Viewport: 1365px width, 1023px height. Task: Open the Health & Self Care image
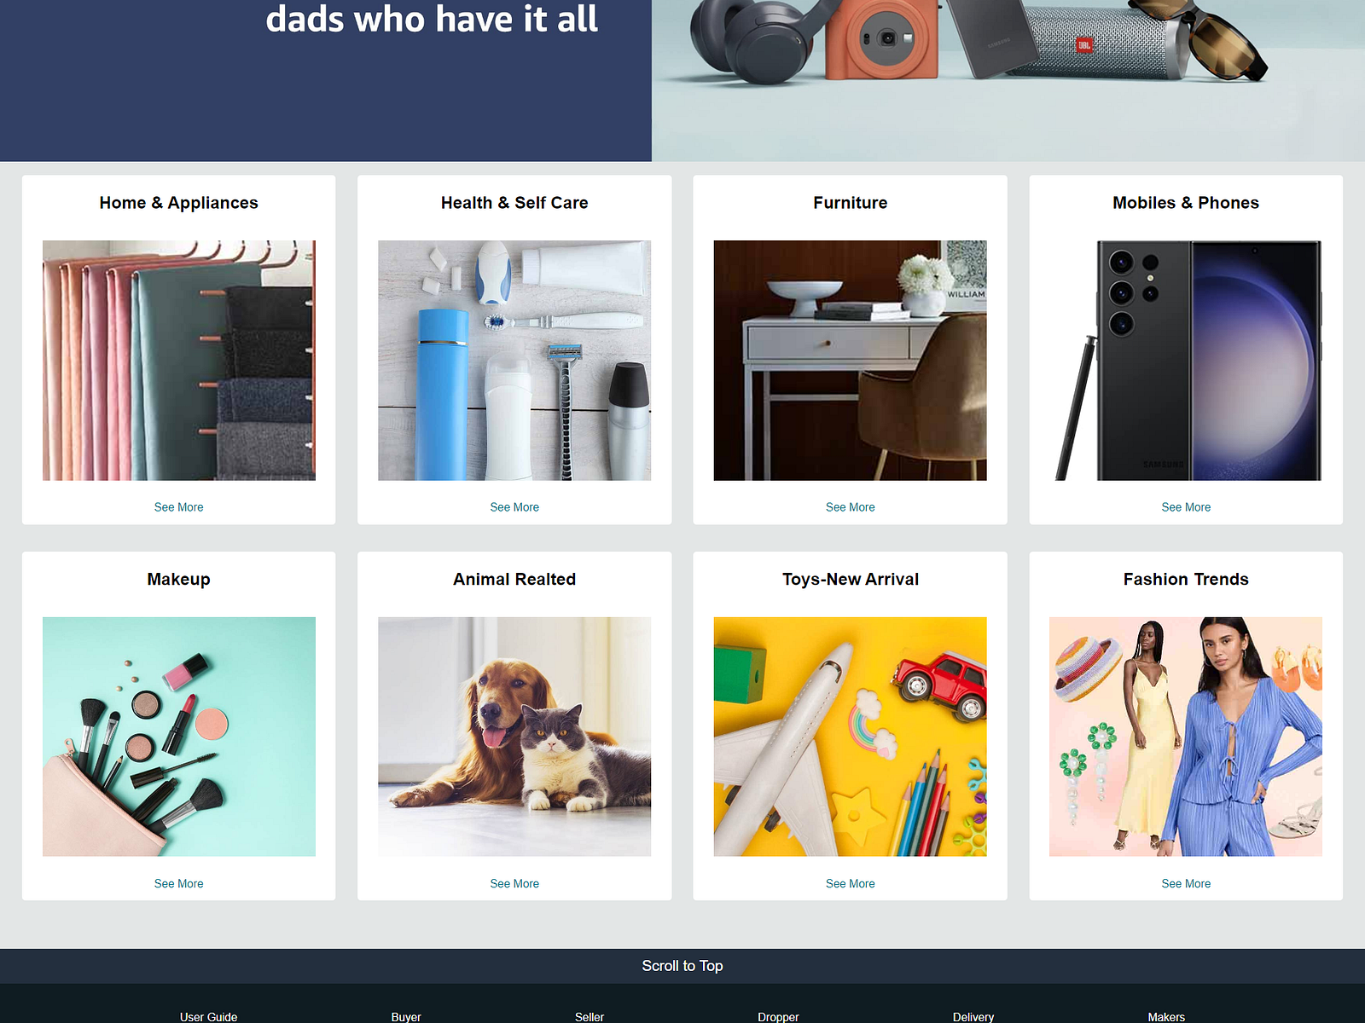pos(514,361)
